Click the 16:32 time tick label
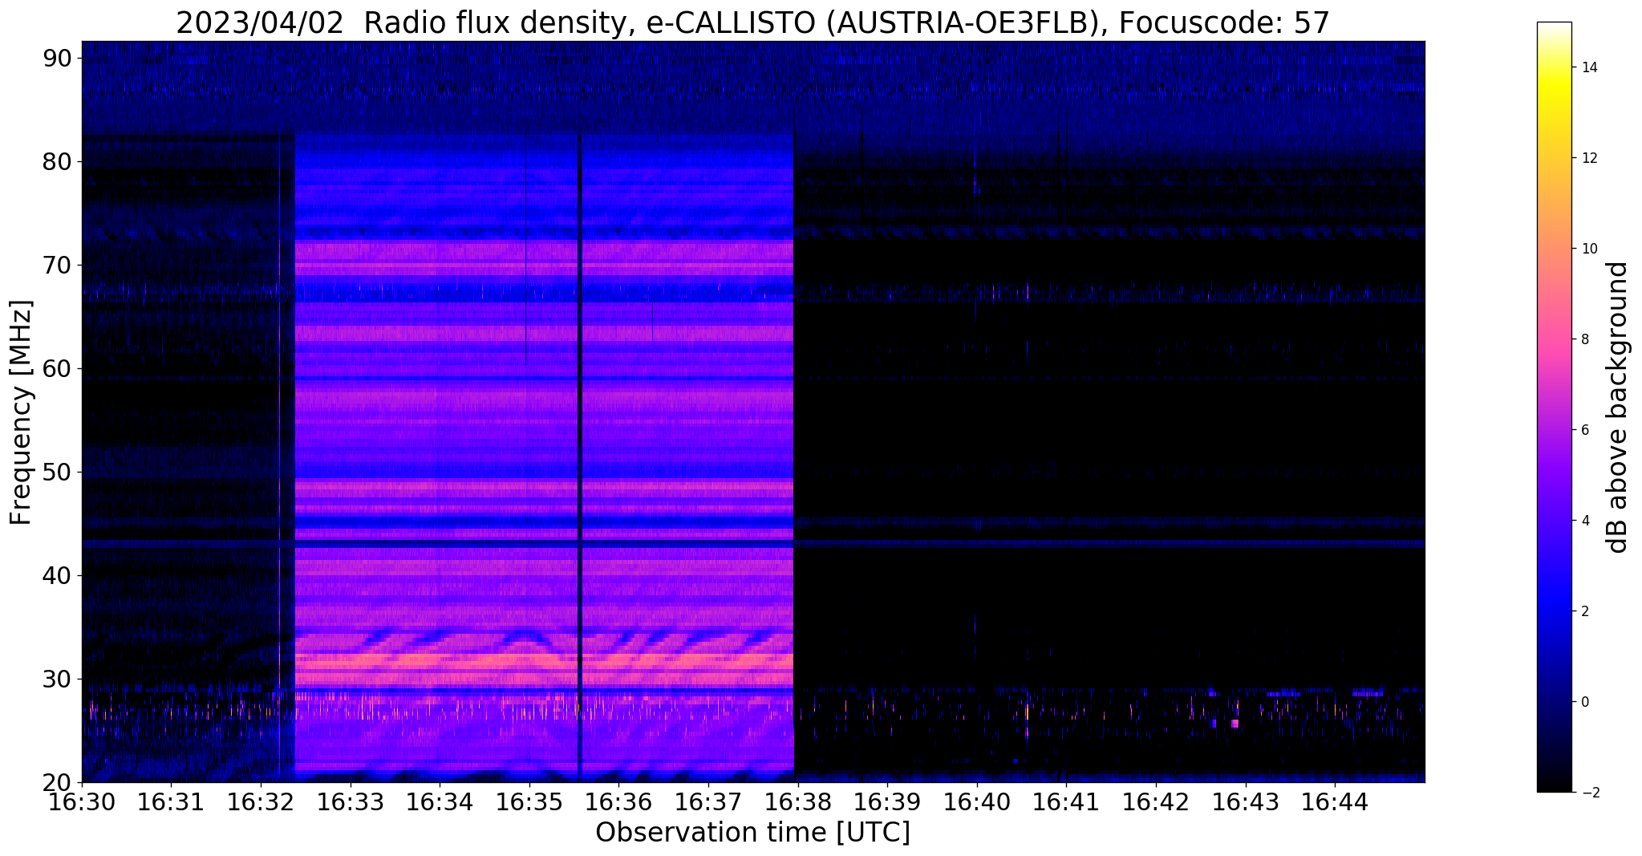The image size is (1642, 856). coord(261,801)
